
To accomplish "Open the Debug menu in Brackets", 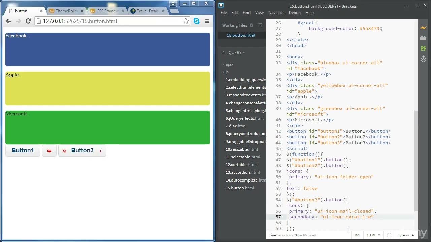I will tap(295, 13).
